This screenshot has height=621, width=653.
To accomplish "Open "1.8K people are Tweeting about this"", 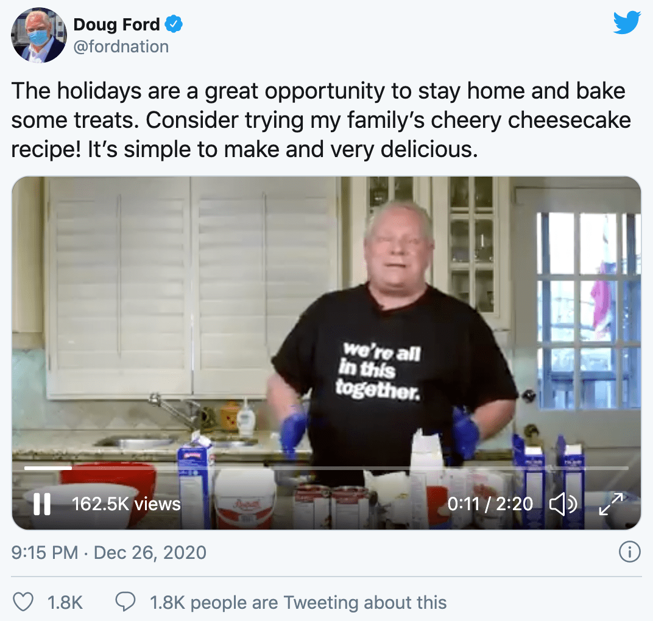I will point(298,603).
